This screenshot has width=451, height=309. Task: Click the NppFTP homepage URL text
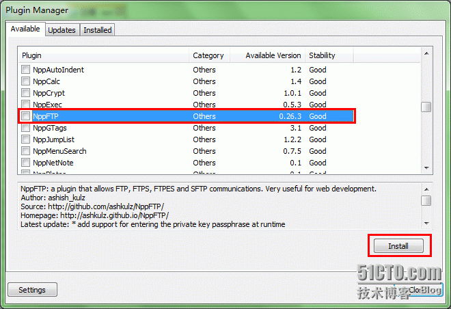click(115, 215)
